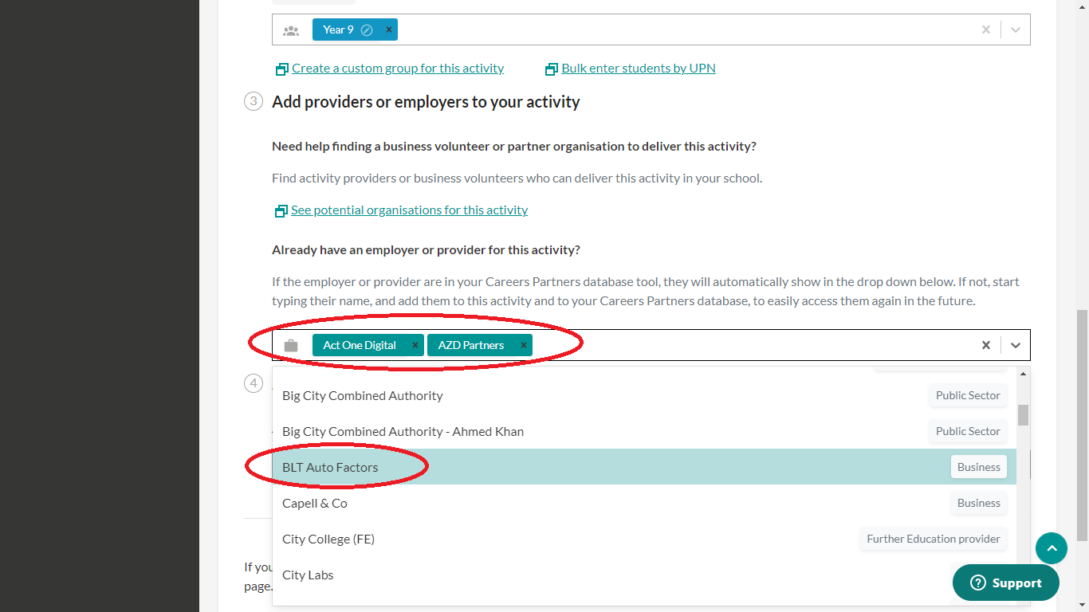1089x612 pixels.
Task: Open See potential organisations for this activity
Action: click(x=409, y=210)
